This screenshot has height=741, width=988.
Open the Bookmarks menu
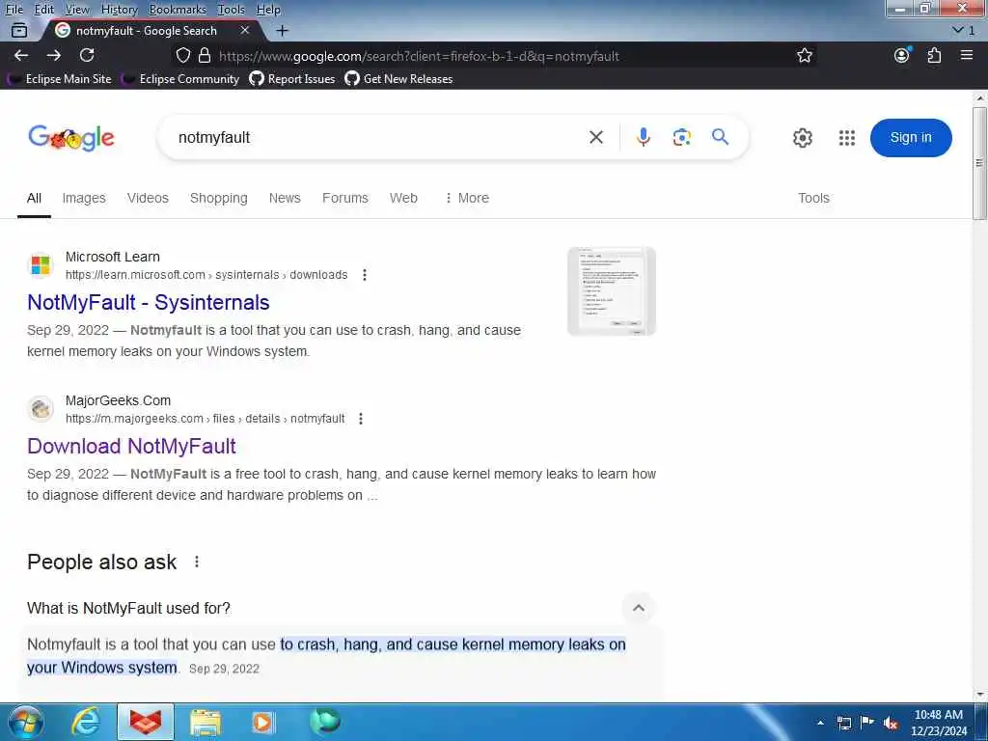(178, 10)
